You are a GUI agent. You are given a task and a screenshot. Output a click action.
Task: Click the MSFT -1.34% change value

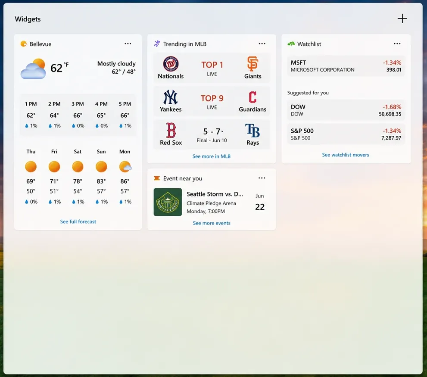coord(392,62)
